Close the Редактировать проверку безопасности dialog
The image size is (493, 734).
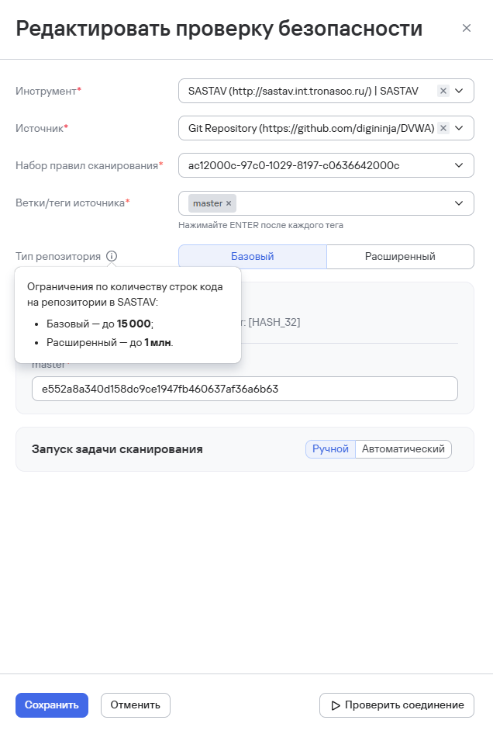click(467, 27)
